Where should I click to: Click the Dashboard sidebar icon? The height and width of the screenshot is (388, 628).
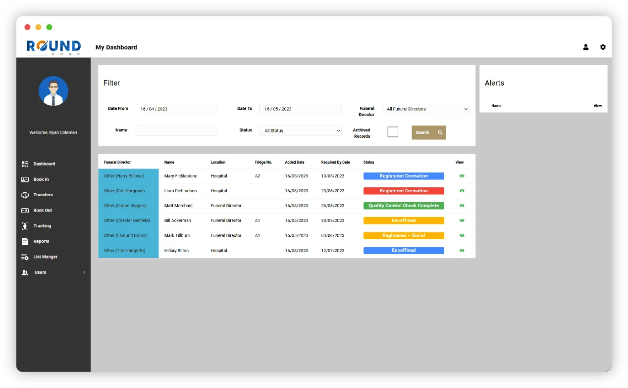tap(25, 164)
